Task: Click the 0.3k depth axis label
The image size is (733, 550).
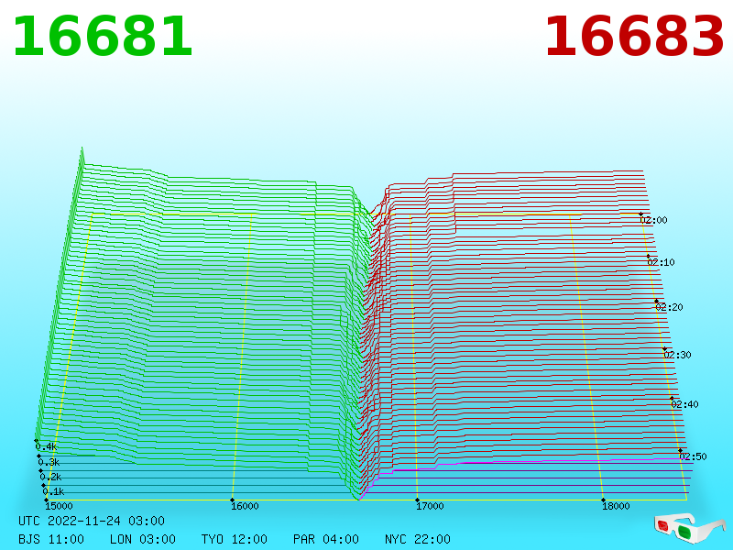Action: (x=49, y=463)
